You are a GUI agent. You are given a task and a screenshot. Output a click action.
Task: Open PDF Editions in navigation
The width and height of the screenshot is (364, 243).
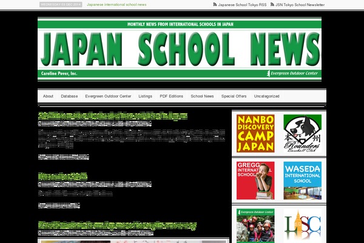pos(171,96)
